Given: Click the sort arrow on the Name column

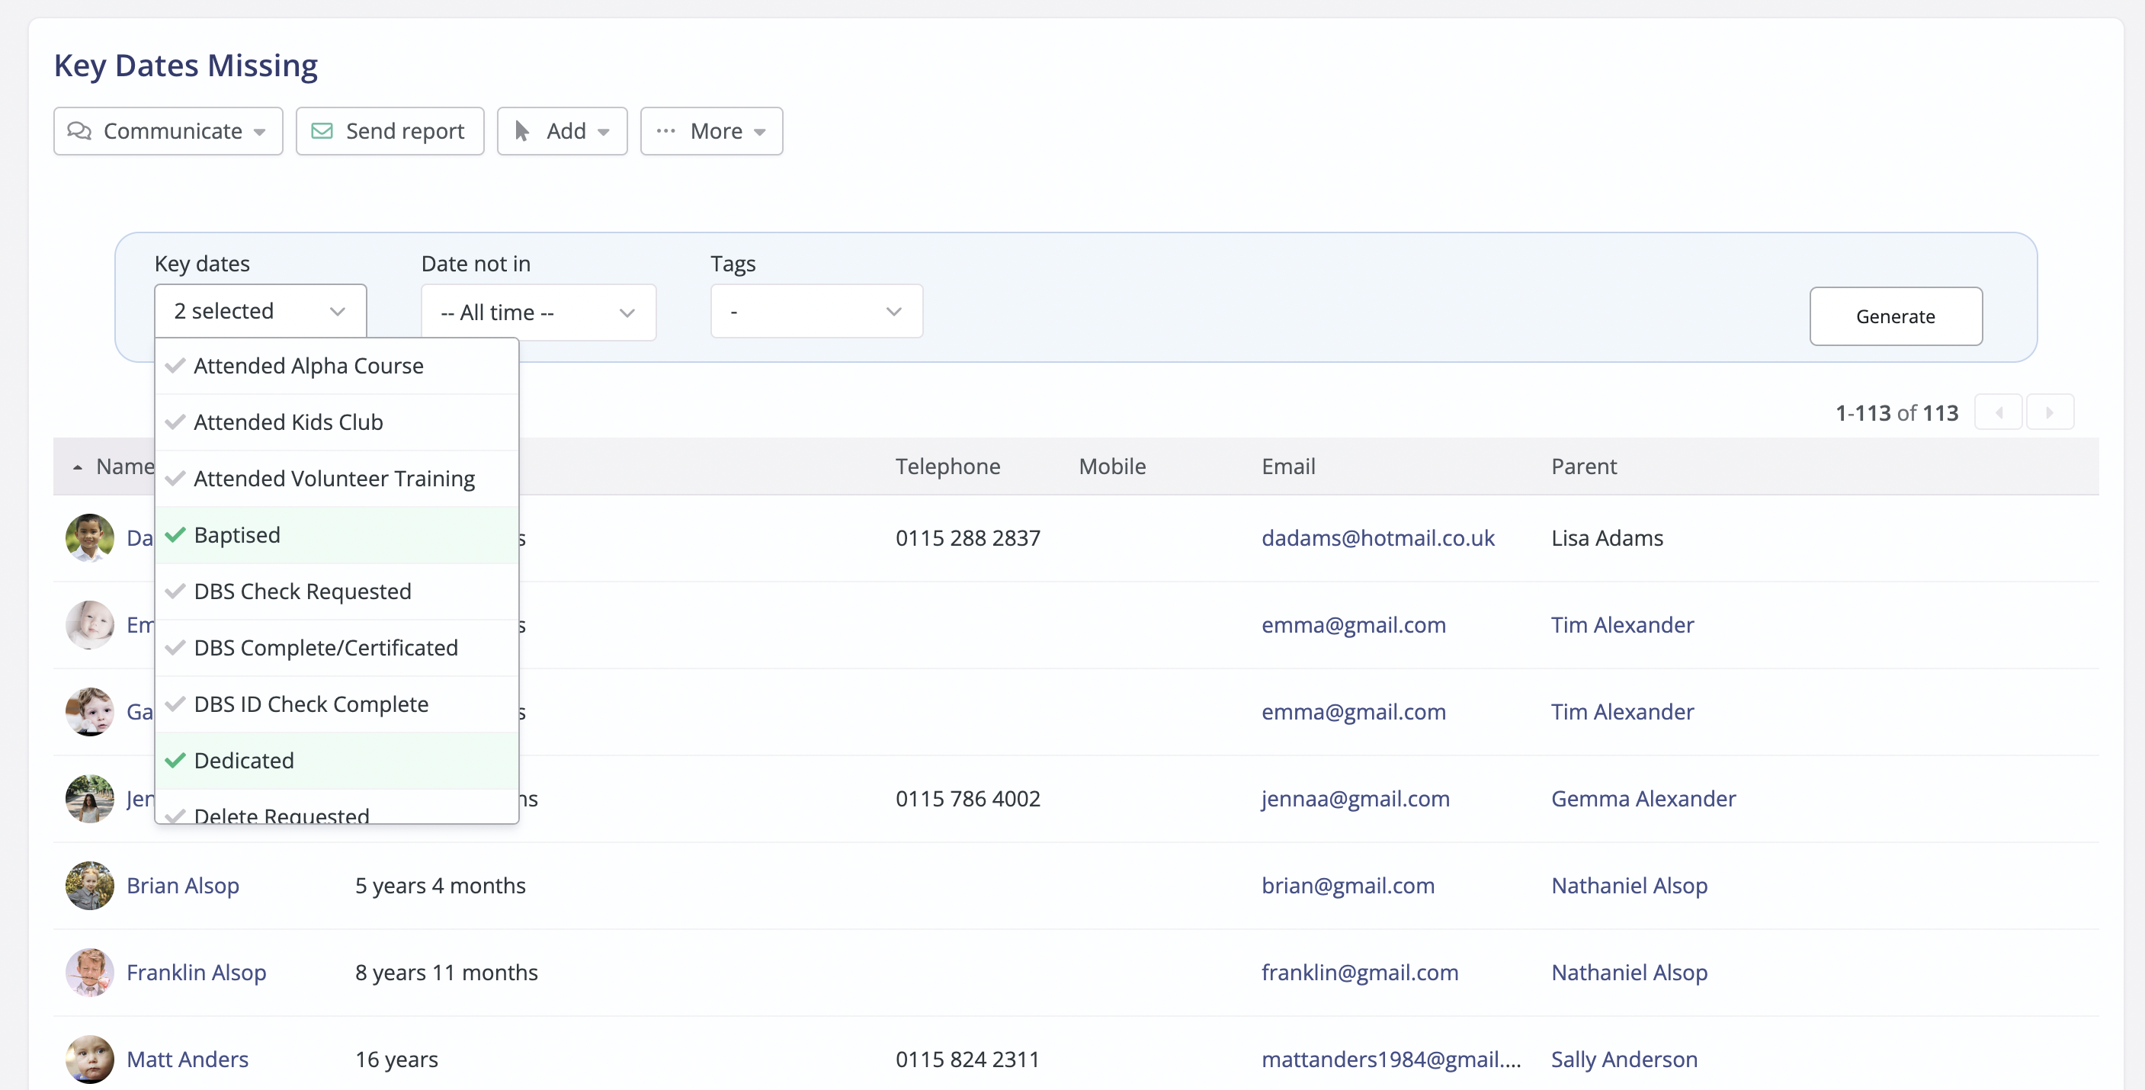Looking at the screenshot, I should [78, 466].
